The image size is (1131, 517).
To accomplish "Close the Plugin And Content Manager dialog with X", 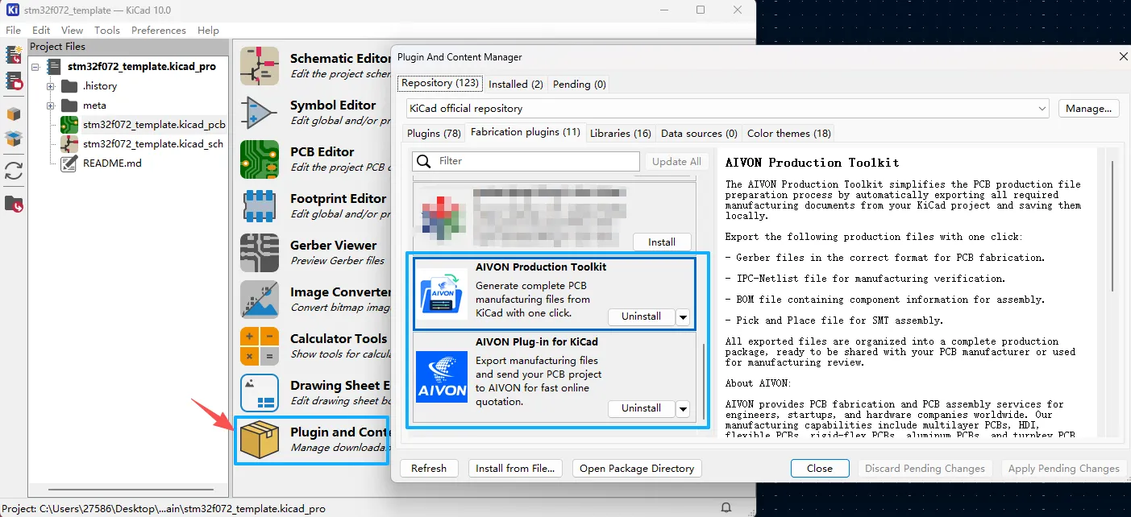I will [x=1124, y=56].
